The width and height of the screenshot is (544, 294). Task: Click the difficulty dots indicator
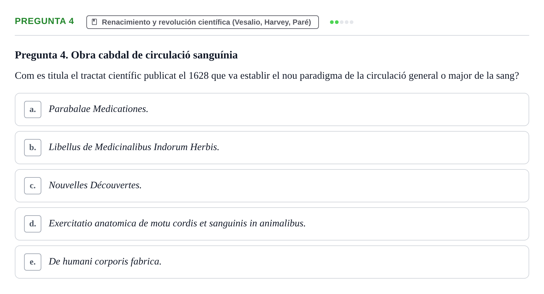tap(341, 22)
